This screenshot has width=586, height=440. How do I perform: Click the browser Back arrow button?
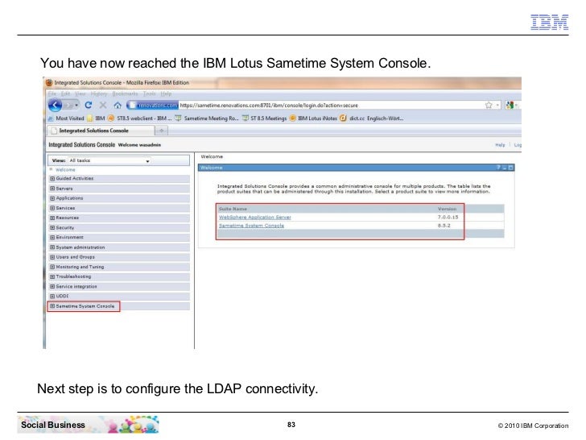[55, 105]
